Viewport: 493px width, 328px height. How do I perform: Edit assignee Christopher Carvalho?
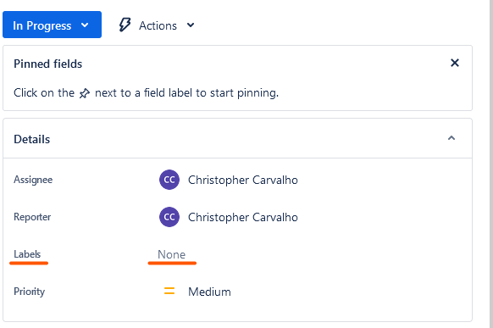click(243, 180)
